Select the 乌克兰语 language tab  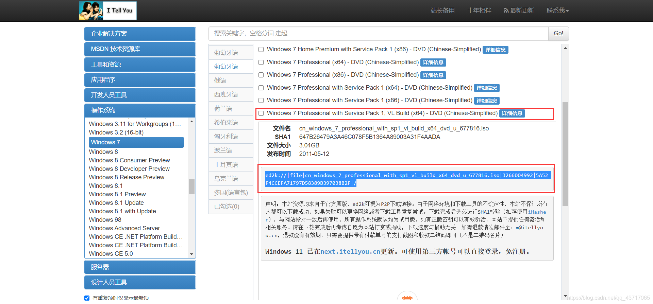[x=231, y=179]
